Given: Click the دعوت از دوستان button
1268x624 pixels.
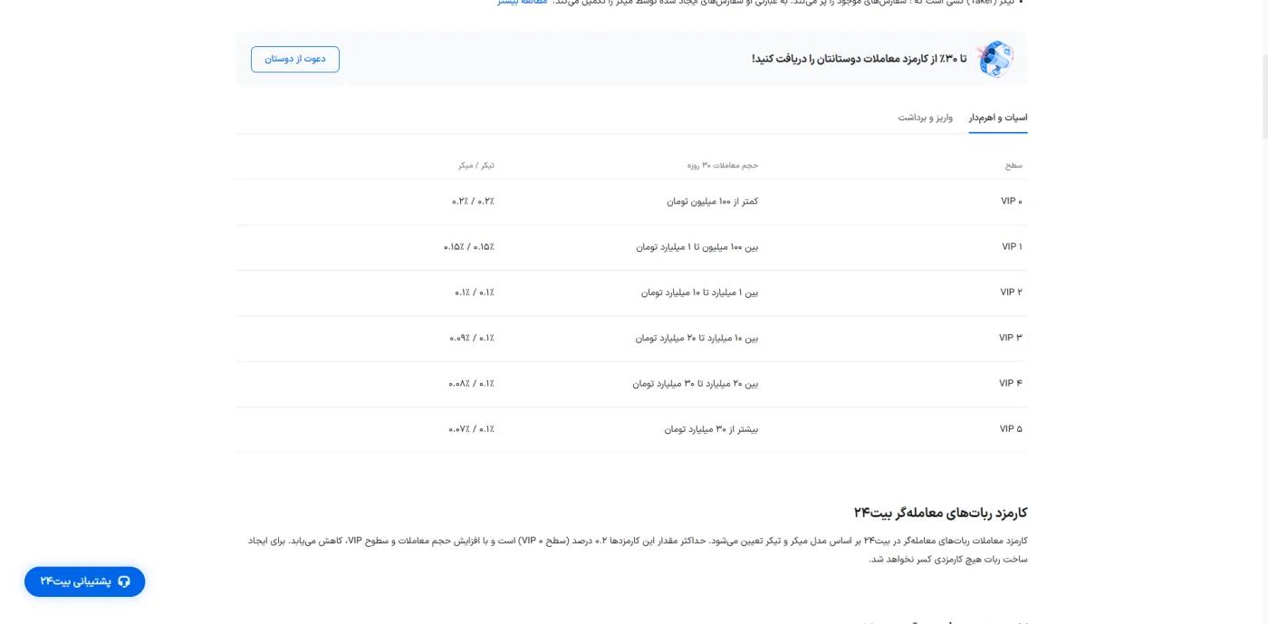Looking at the screenshot, I should (x=295, y=59).
